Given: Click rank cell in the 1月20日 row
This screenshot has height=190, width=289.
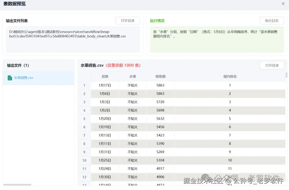Looking at the screenshot, I should pyautogui.click(x=230, y=119).
